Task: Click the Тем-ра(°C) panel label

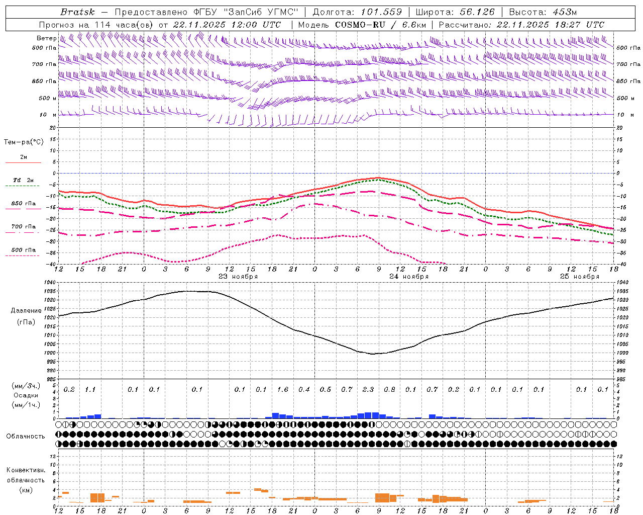Action: [24, 142]
